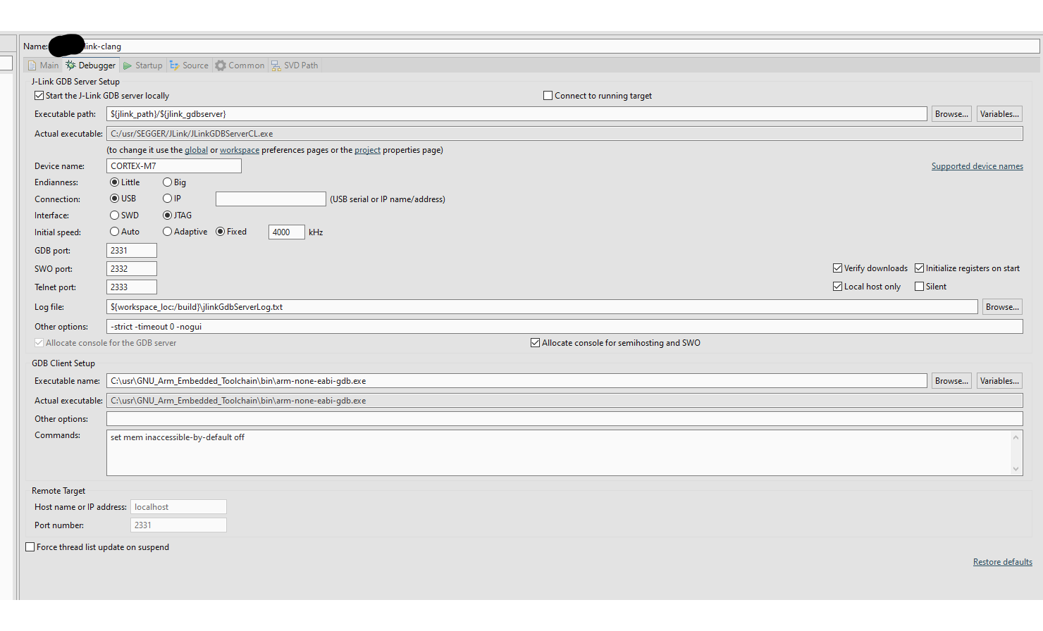Click the Device name field showing CORTEX-M7
Image resolution: width=1043 pixels, height=631 pixels.
tap(173, 165)
